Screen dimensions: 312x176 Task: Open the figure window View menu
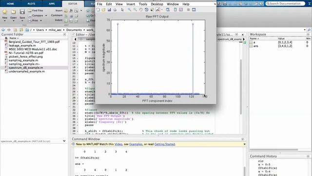(x=119, y=4)
